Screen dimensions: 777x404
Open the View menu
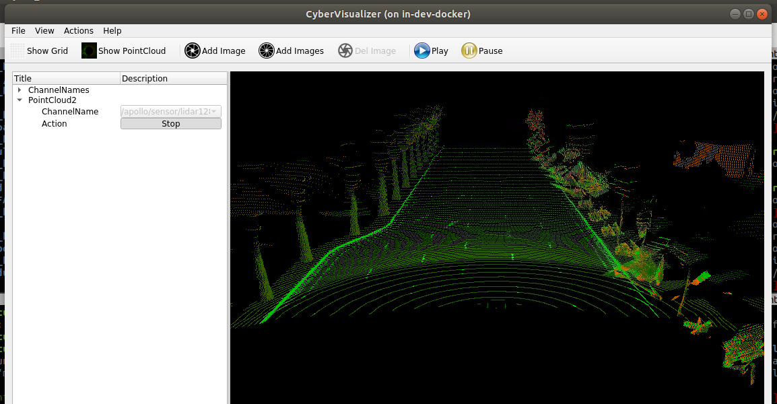coord(44,30)
